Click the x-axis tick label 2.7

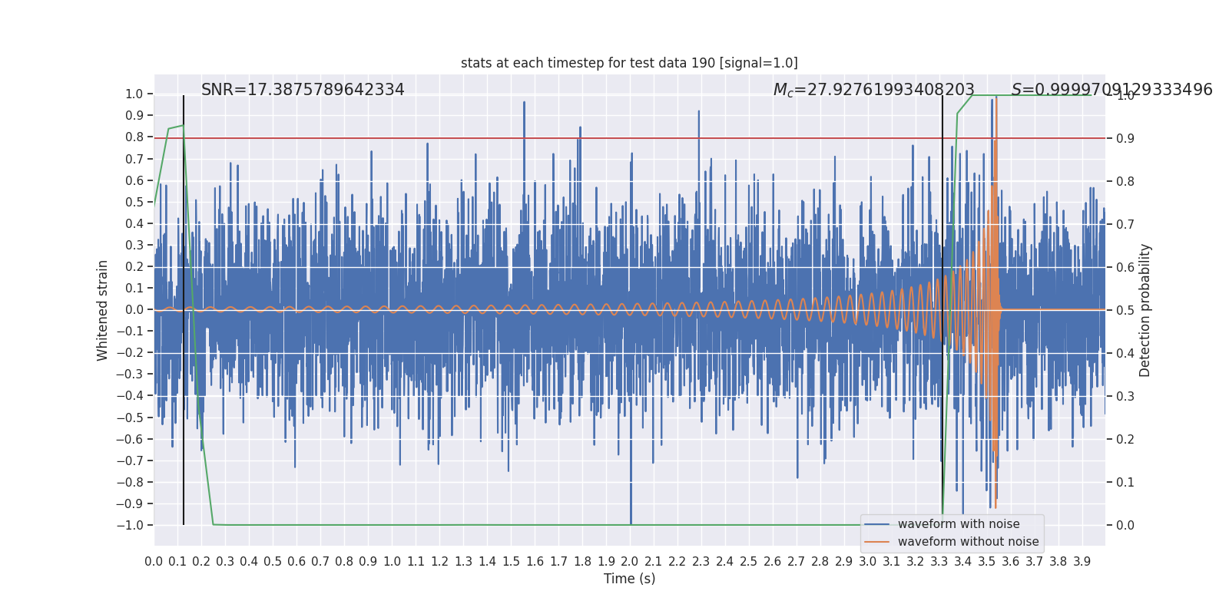click(796, 562)
